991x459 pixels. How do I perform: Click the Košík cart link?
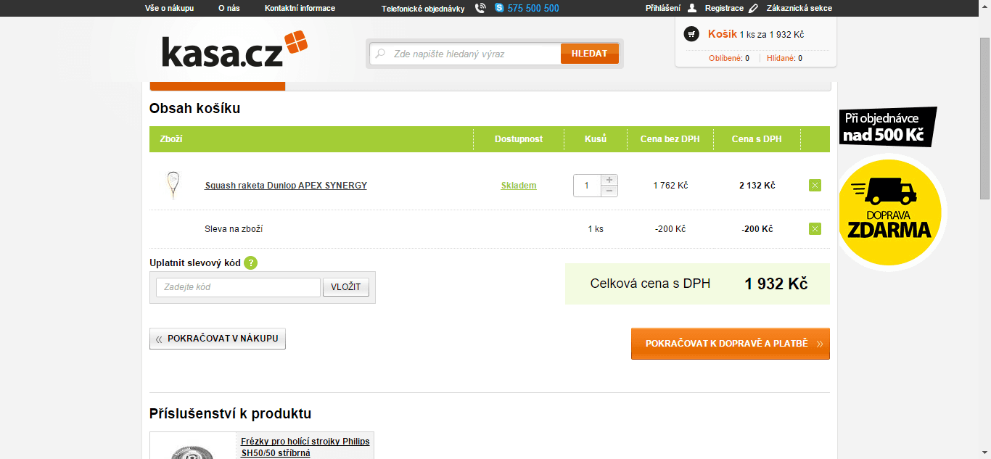(x=723, y=34)
